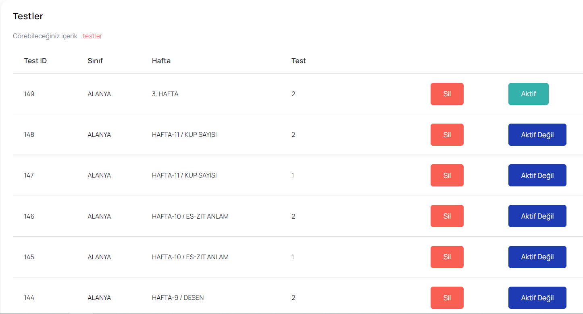Screen dimensions: 583x314
Task: Click Sil for test ID 148
Action: [447, 134]
